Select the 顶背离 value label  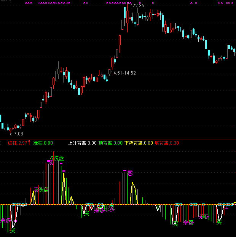(110, 143)
